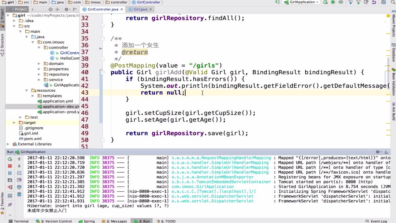Pin the Run tab with pushpin icon
Viewport: 396px width, 223px height.
(x=10, y=205)
